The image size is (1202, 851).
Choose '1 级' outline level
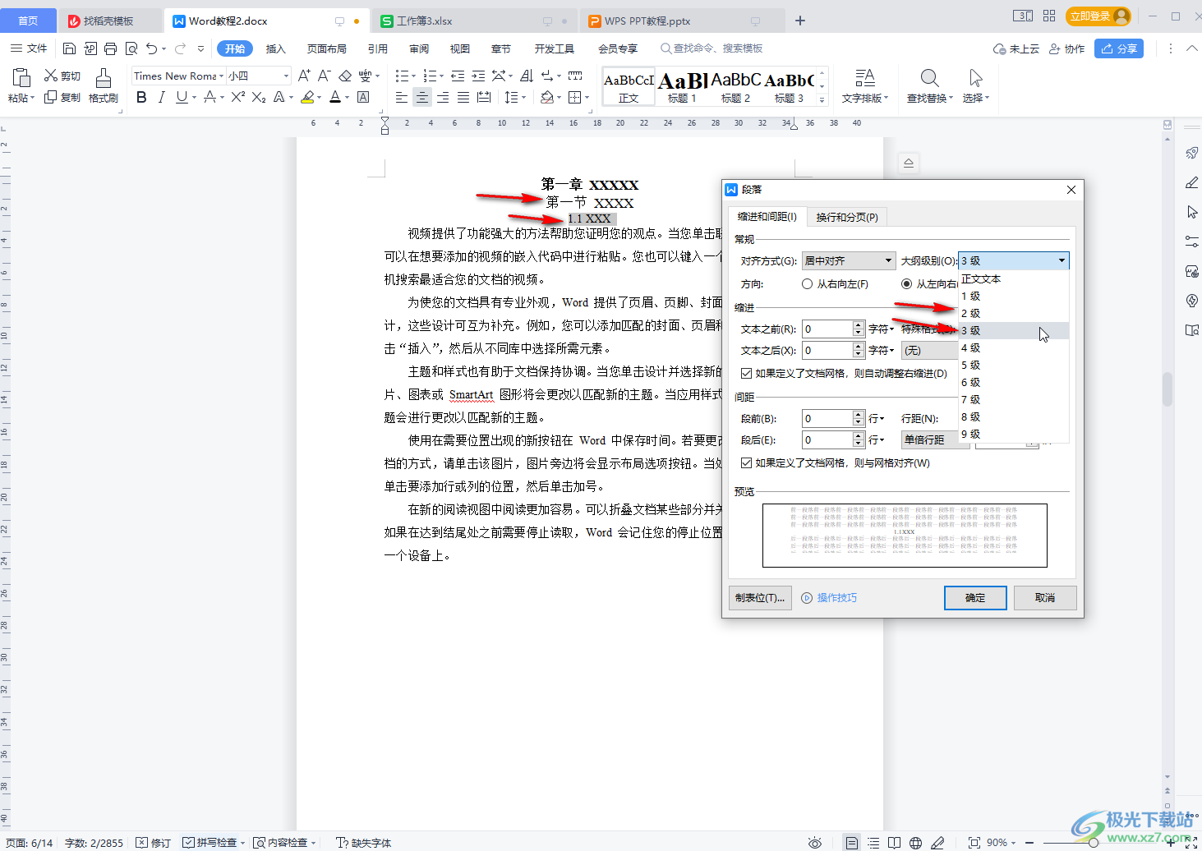(1013, 296)
